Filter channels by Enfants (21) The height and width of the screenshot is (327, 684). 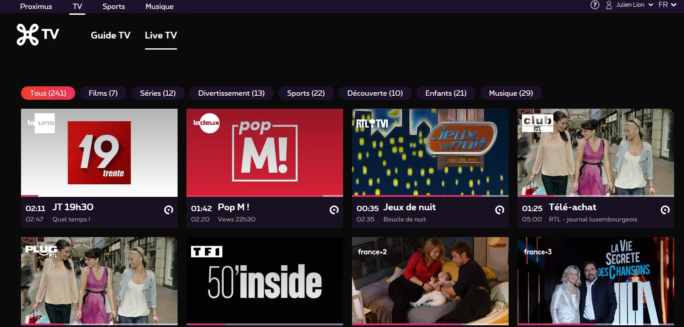pos(446,93)
